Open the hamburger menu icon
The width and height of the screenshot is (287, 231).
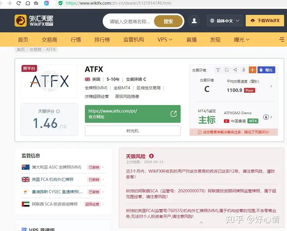point(282,39)
